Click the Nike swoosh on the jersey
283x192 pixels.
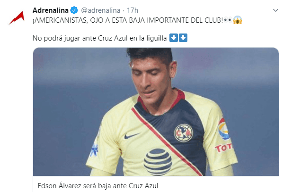[132, 136]
